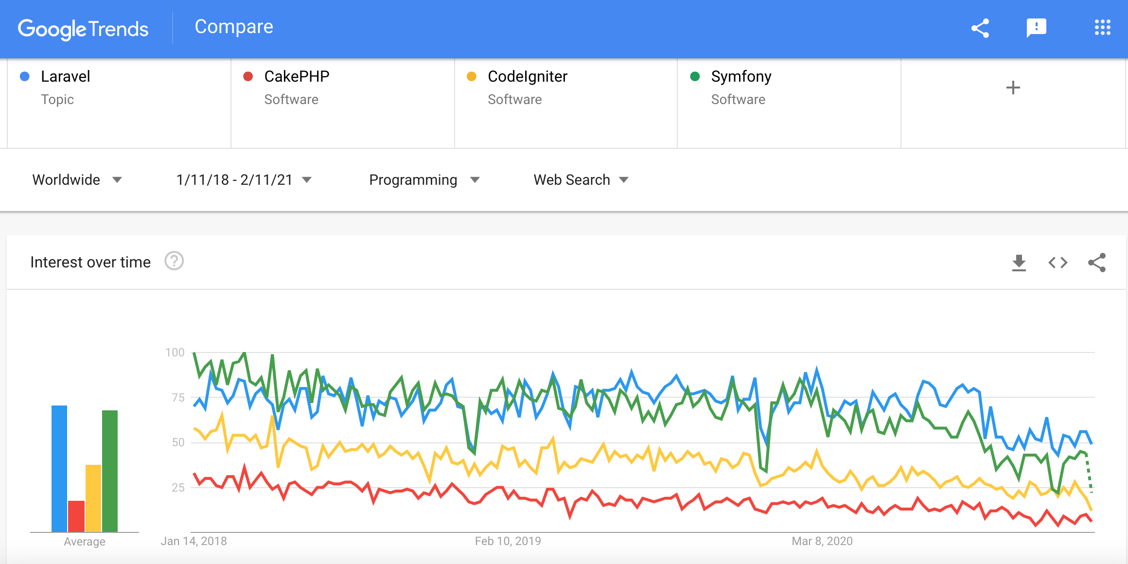Click the Google apps grid icon
Viewport: 1128px width, 564px height.
point(1103,27)
